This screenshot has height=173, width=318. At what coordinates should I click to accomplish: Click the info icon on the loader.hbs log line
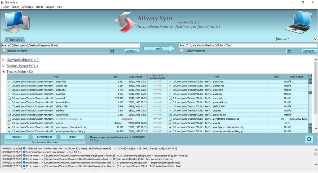[24, 163]
